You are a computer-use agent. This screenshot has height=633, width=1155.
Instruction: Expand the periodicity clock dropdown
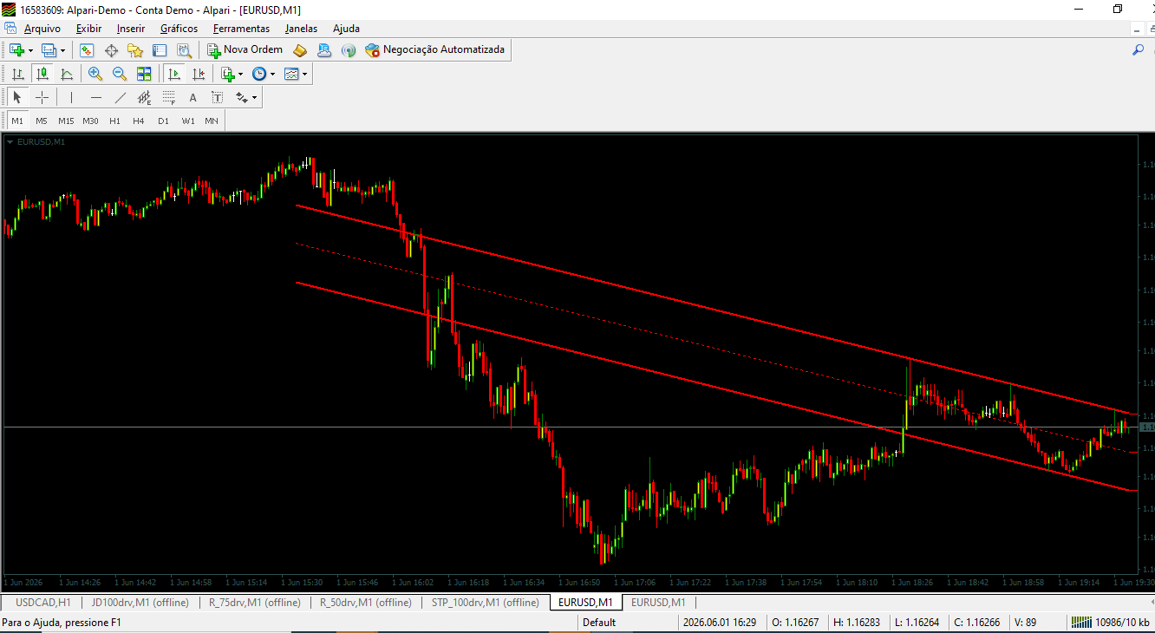coord(272,74)
